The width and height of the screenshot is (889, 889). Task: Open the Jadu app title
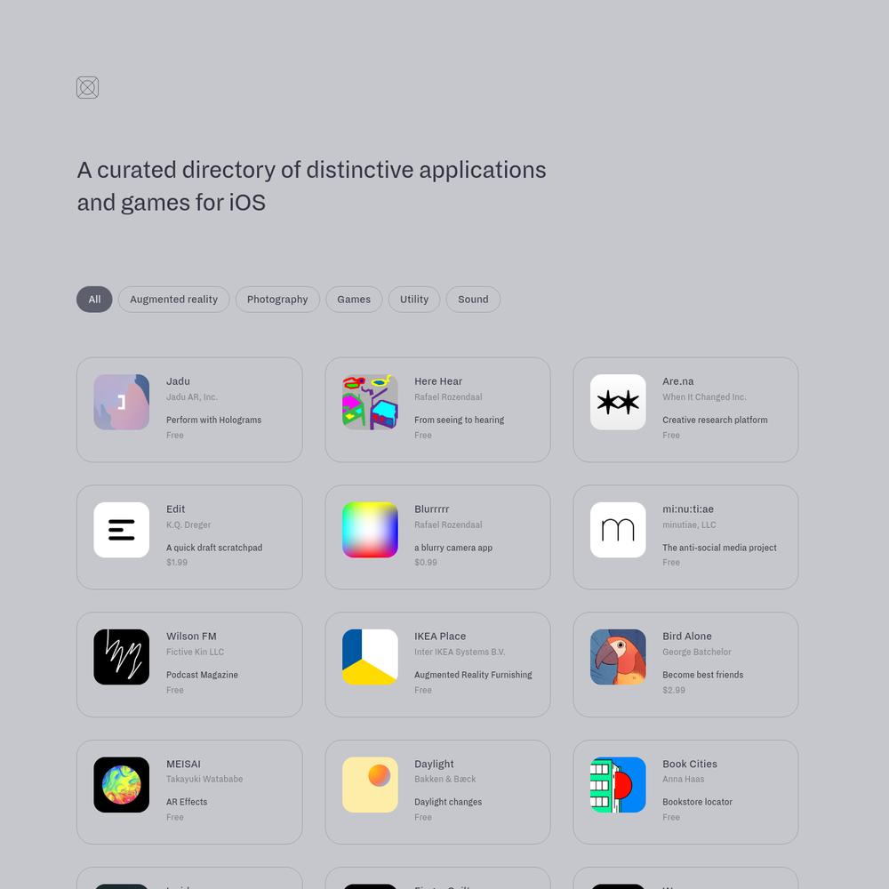click(x=178, y=381)
